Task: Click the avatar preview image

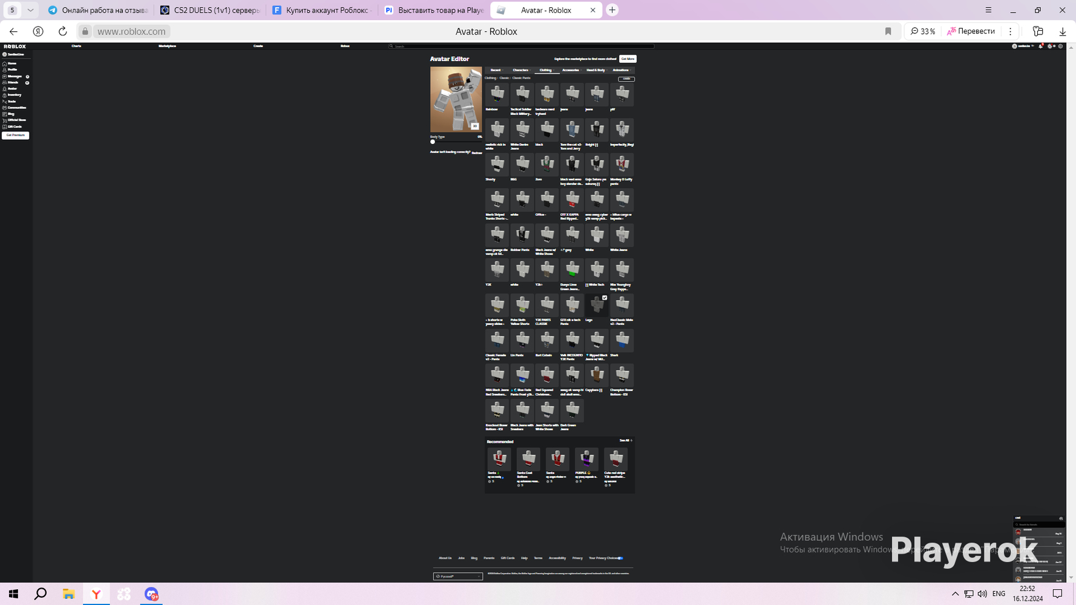Action: [x=456, y=99]
